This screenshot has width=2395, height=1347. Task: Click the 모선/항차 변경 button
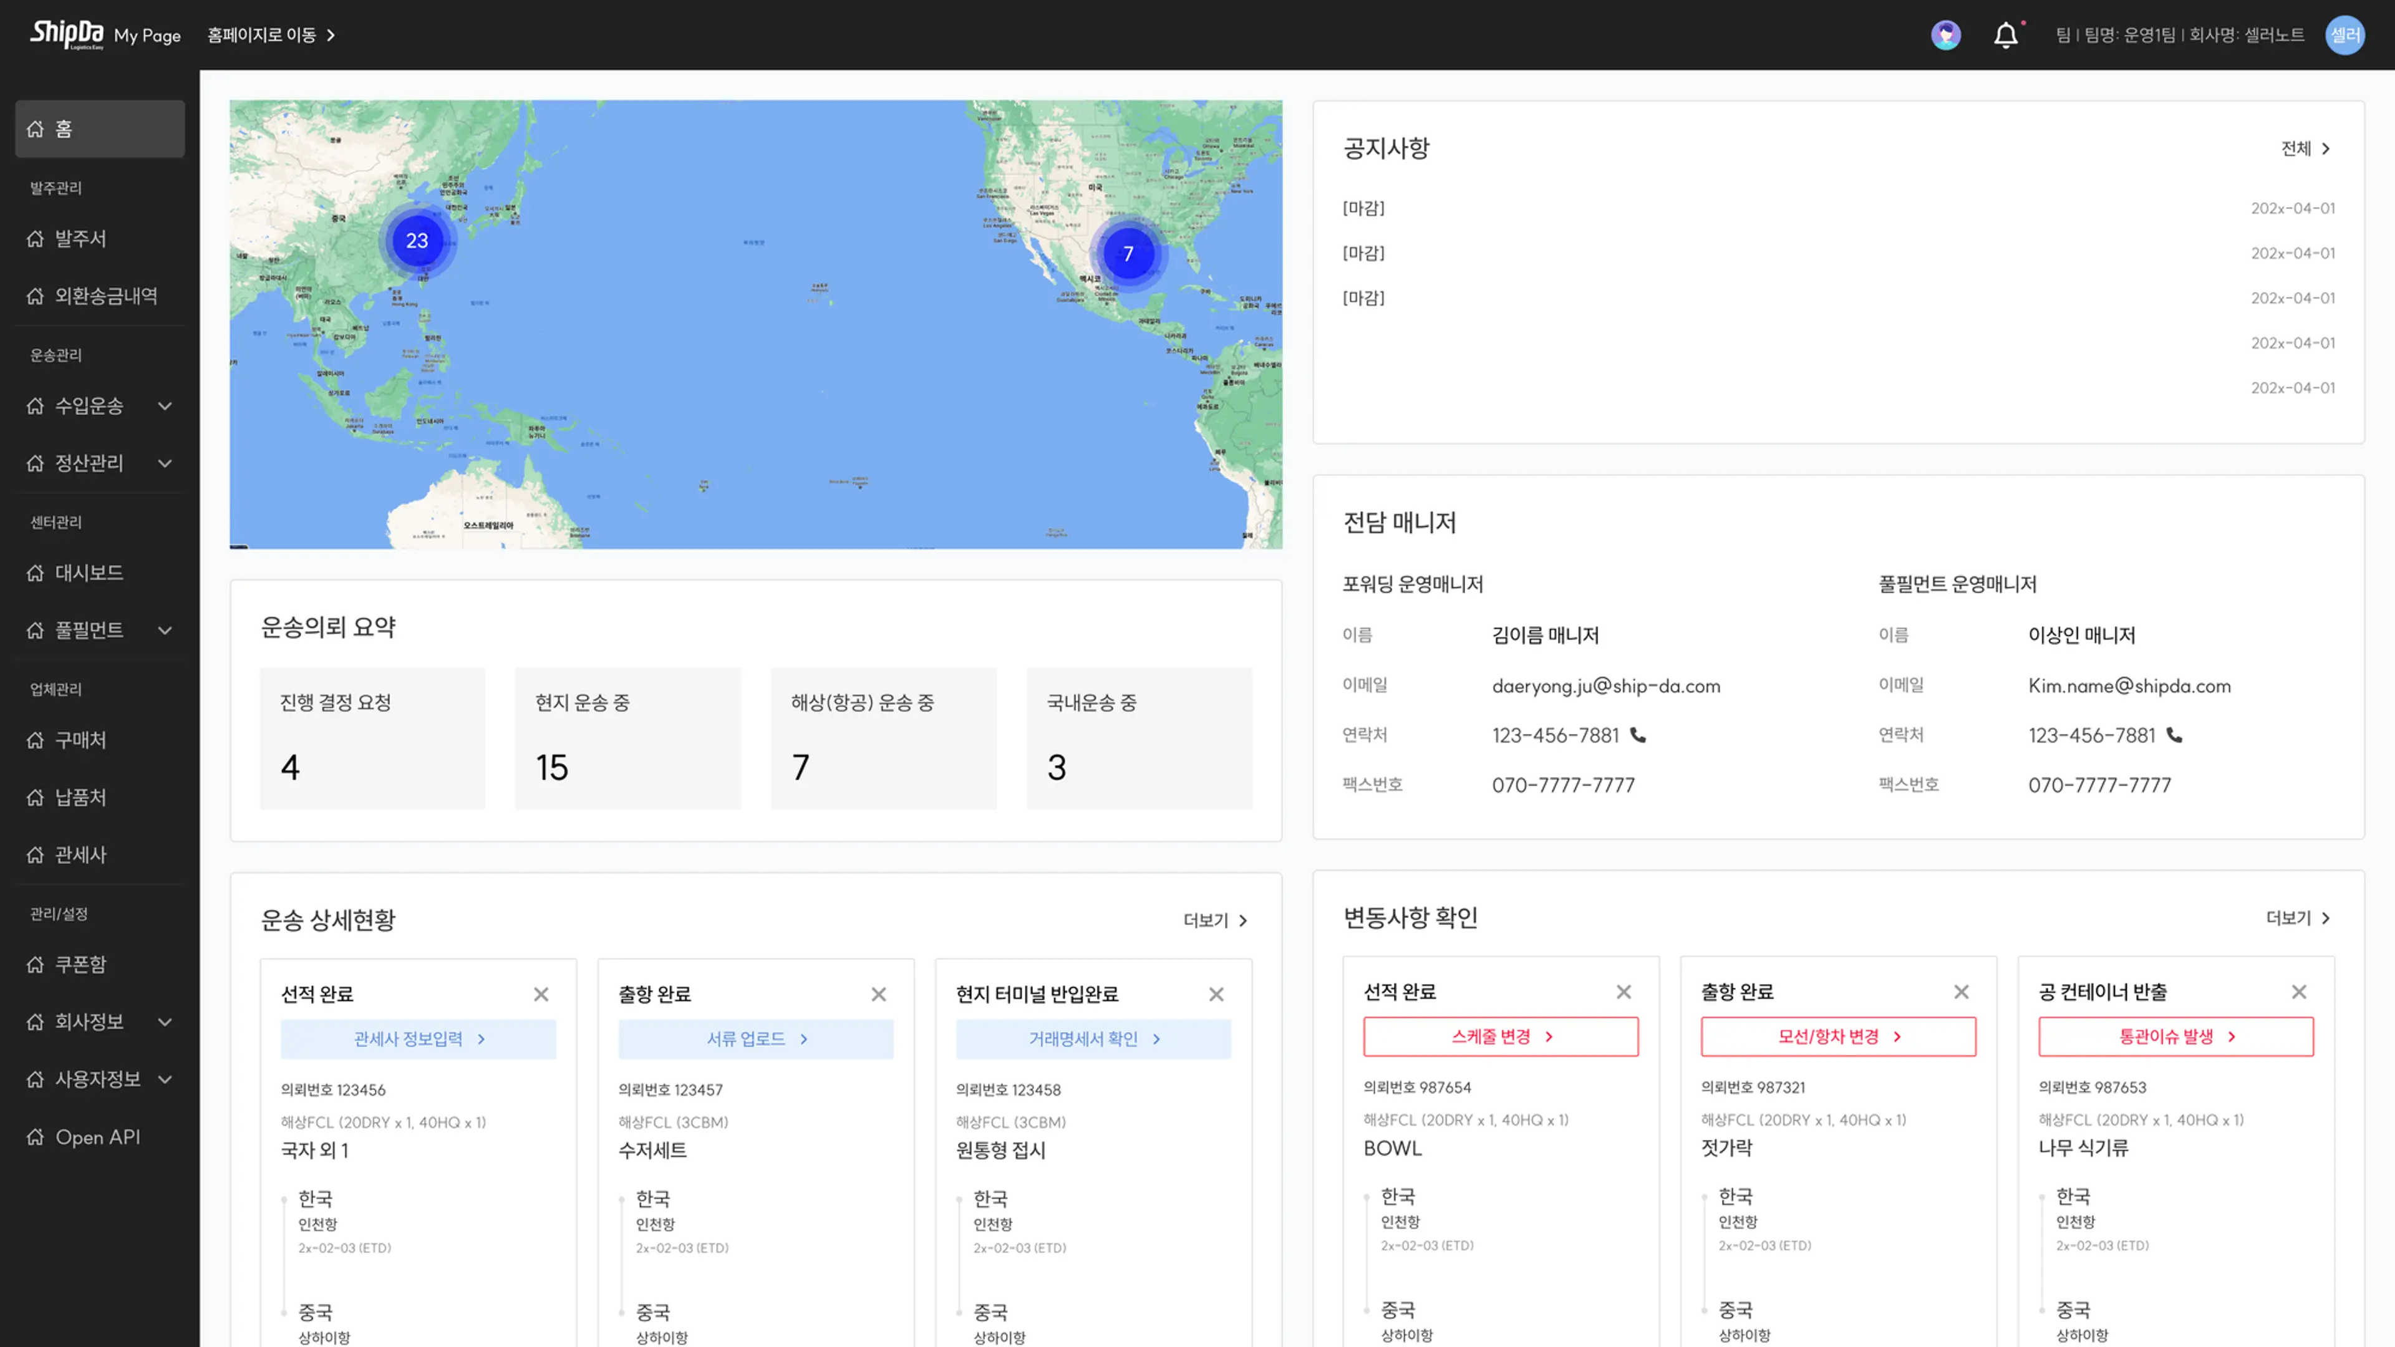point(1838,1036)
